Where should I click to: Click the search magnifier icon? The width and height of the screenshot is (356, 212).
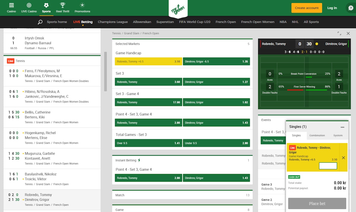pos(40,22)
